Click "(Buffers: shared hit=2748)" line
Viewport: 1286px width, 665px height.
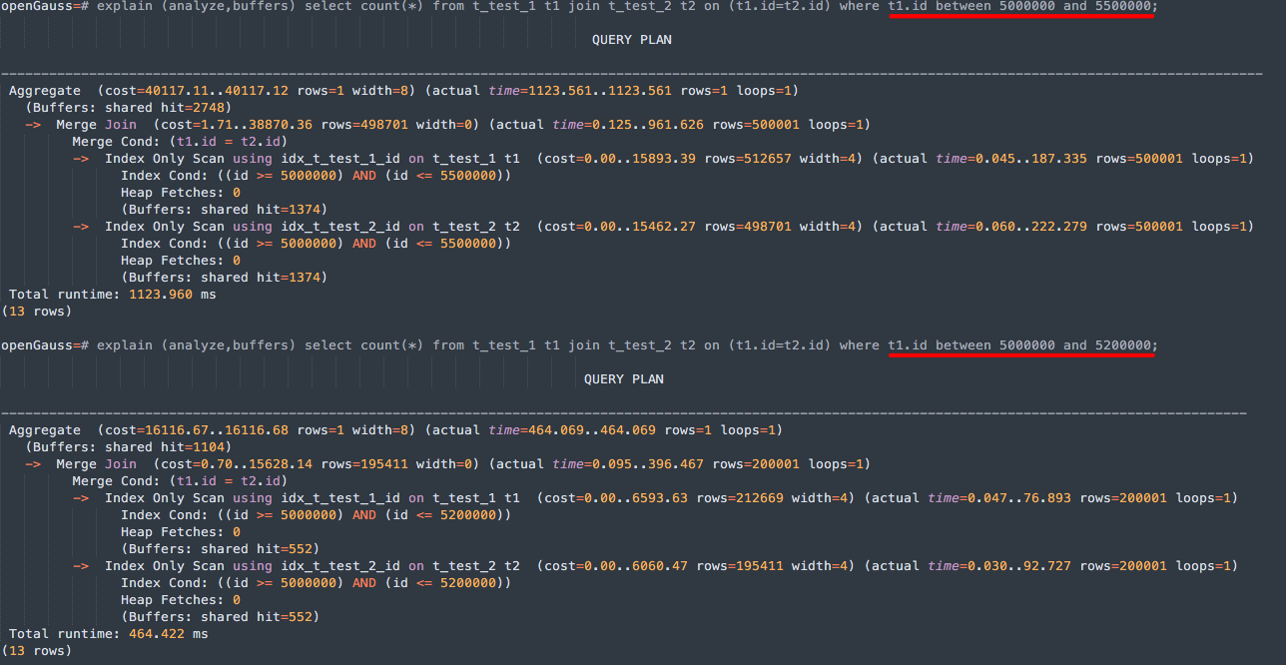pos(129,108)
